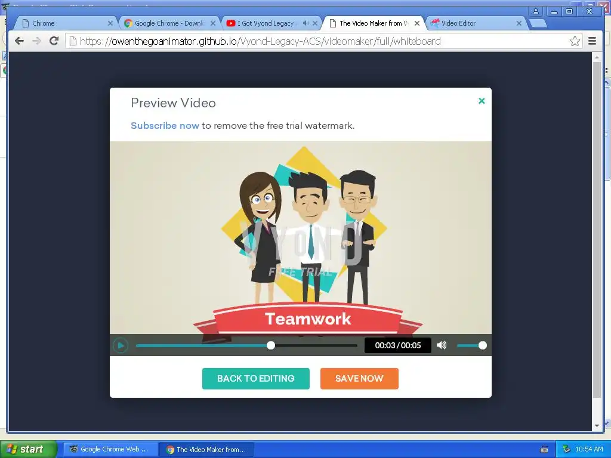The height and width of the screenshot is (458, 611).
Task: Select The Video Maker from Vyond tab
Action: [374, 23]
